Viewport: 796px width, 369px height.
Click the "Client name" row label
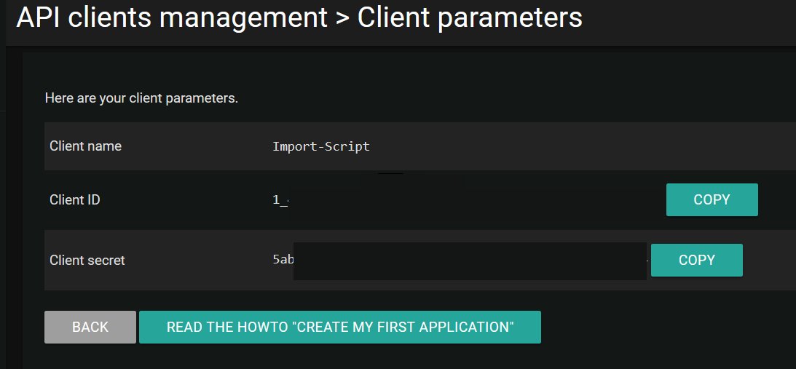pos(85,146)
